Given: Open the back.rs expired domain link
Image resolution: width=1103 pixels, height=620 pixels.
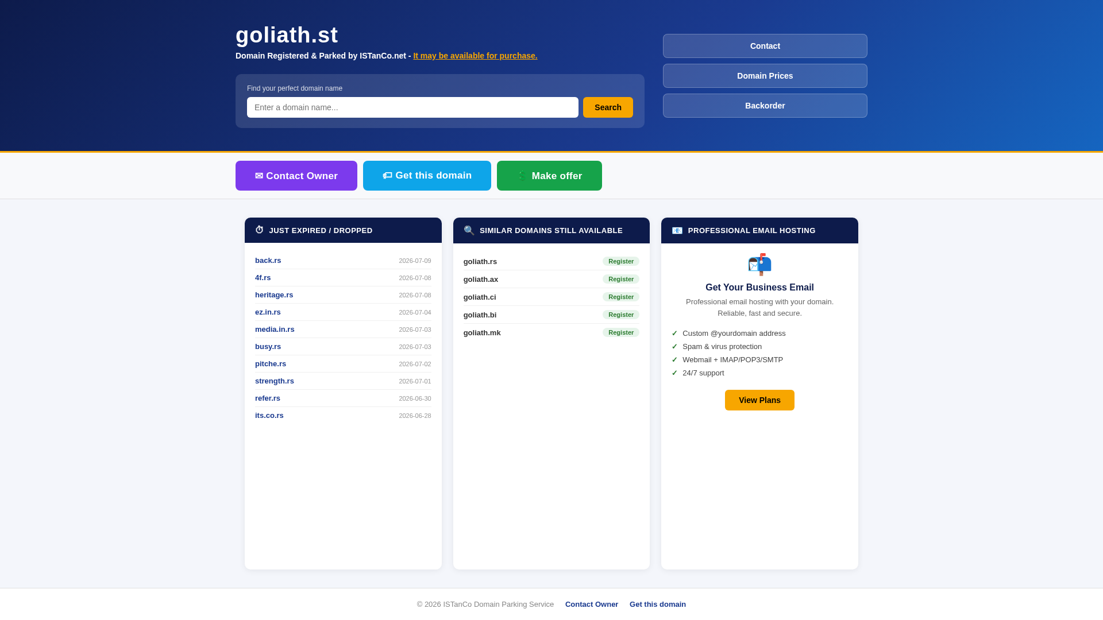Looking at the screenshot, I should [268, 261].
